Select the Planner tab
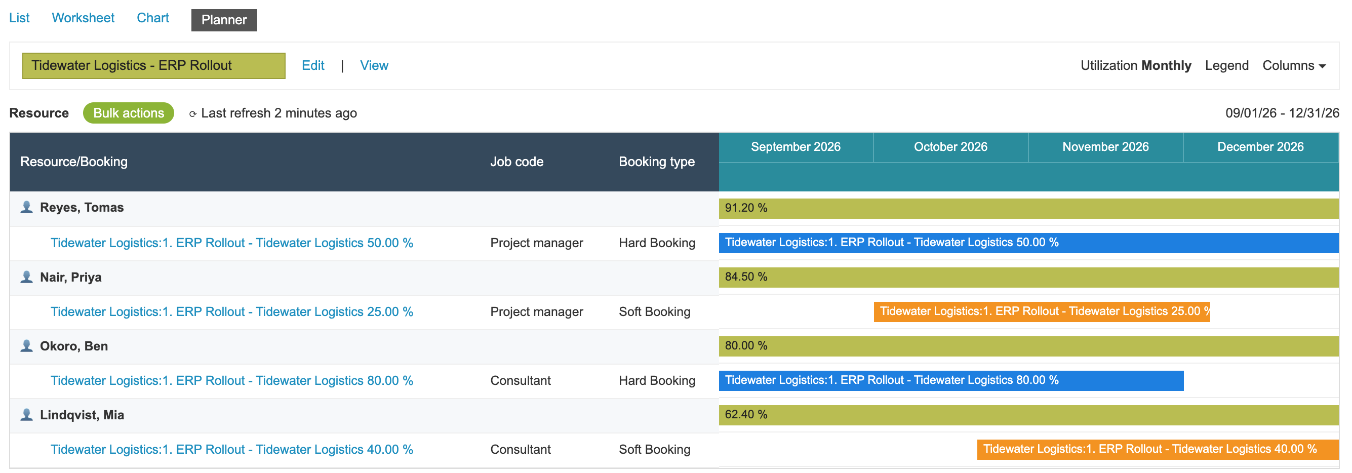Screen dimensions: 1352x473 point(224,20)
